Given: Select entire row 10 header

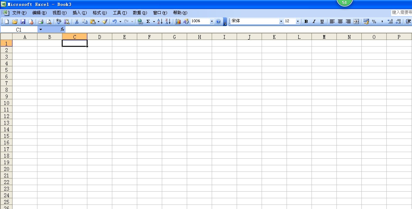Looking at the screenshot, I should (x=6, y=103).
